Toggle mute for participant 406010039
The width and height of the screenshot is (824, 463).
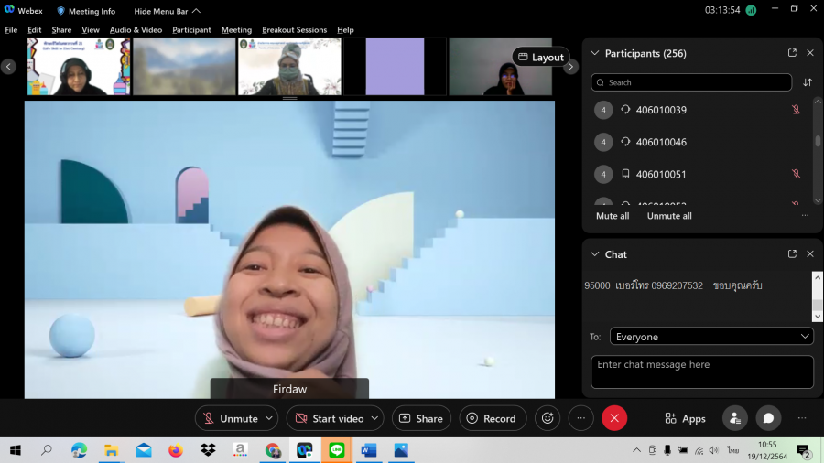pos(796,110)
